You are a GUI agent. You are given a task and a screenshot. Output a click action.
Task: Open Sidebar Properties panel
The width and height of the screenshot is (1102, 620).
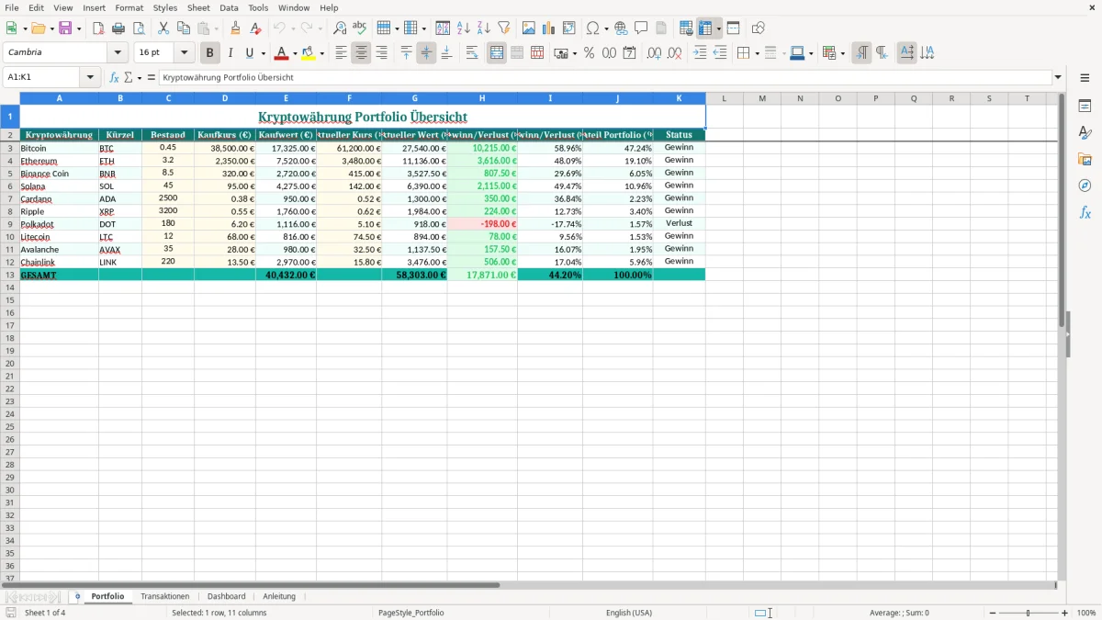coord(1085,106)
